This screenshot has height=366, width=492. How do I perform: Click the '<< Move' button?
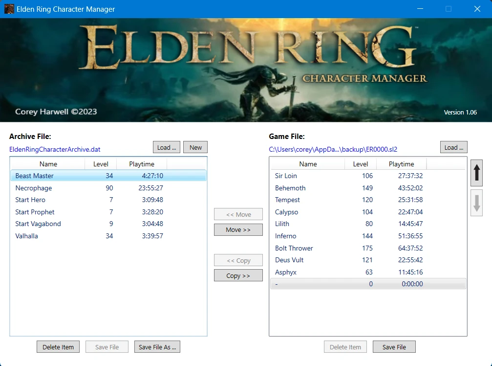[238, 214]
